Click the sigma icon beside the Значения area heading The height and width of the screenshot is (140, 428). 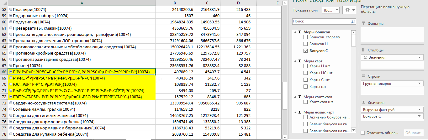click(x=363, y=103)
